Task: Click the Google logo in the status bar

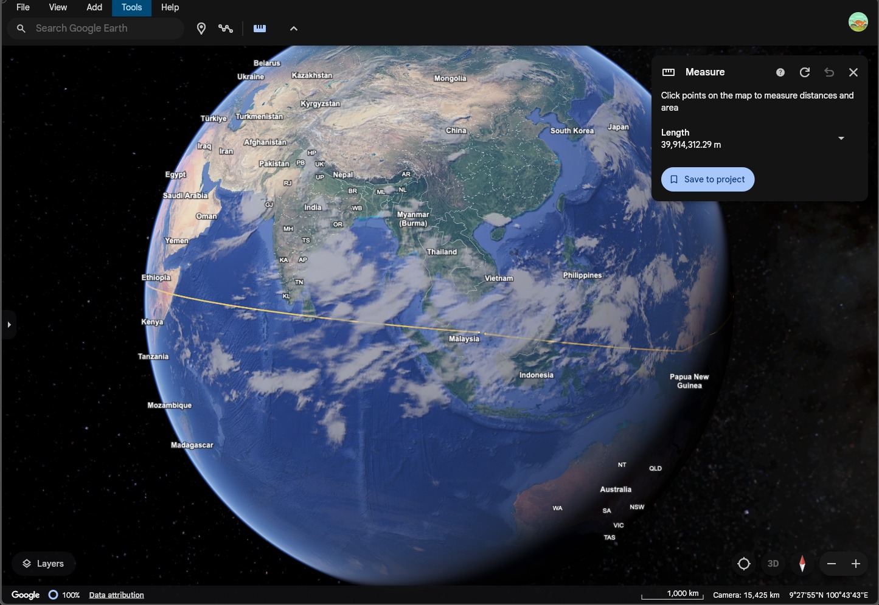Action: coord(26,595)
